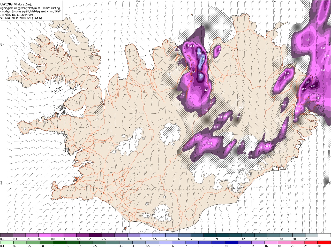Click the 0.8 swatch in upper snow legend
Image resolution: width=331 pixels, height=248 pixels.
click(57, 235)
